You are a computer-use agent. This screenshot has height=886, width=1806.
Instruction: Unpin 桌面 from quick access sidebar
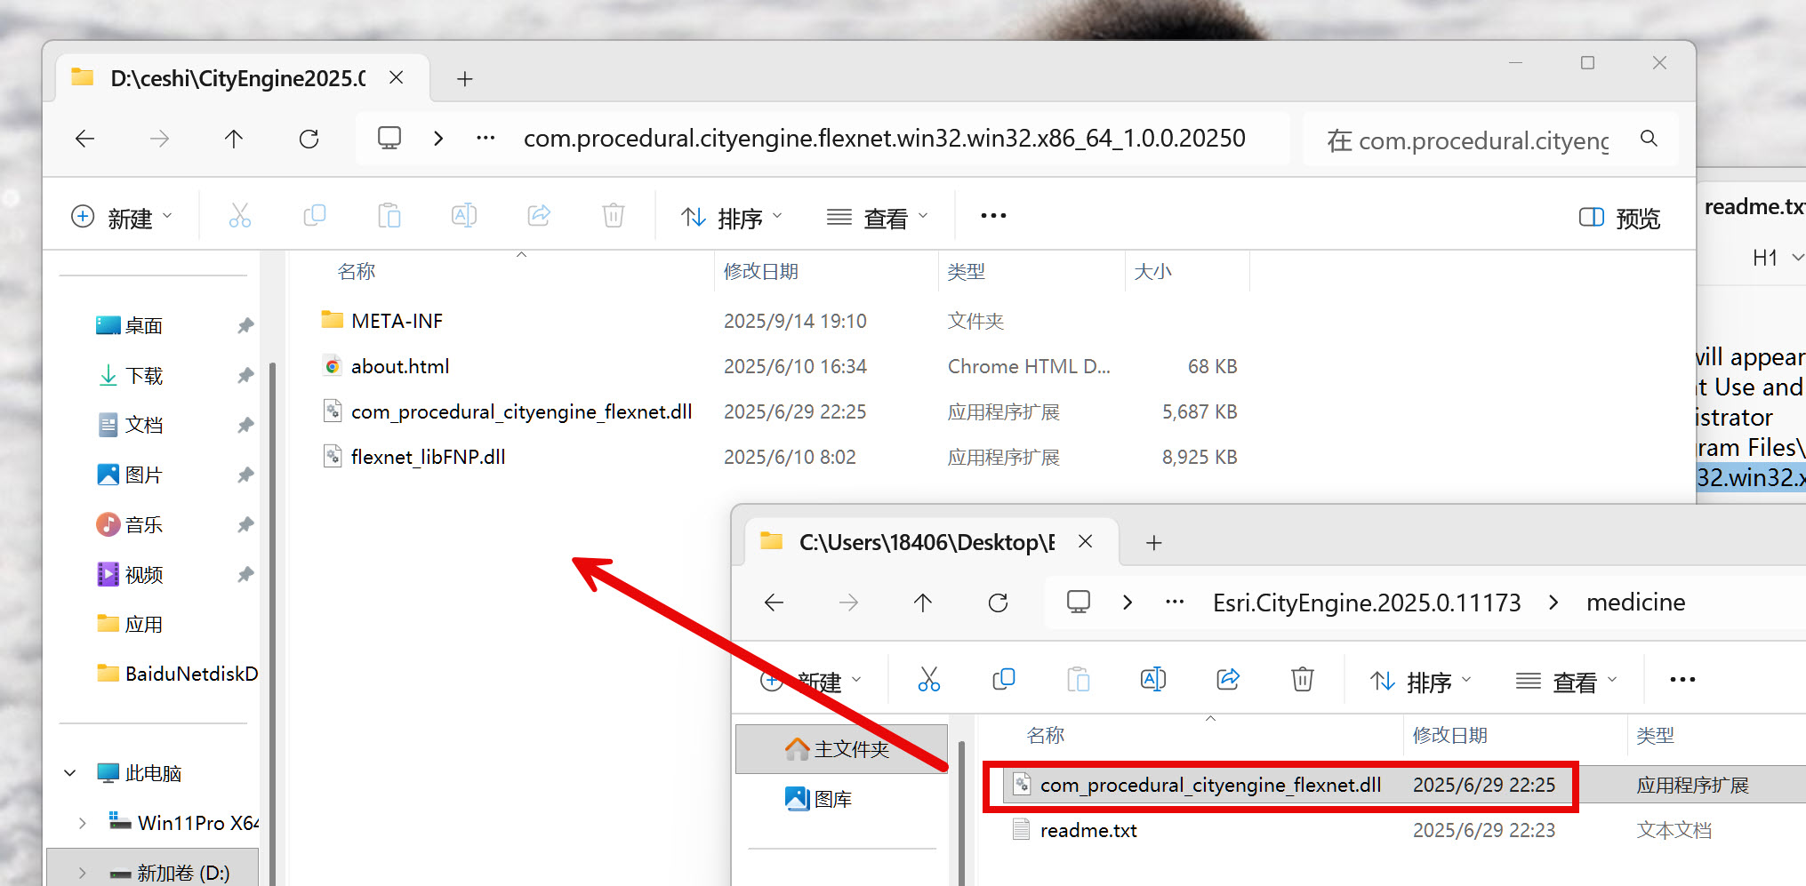click(x=245, y=326)
